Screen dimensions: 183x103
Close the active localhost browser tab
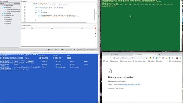pyautogui.click(x=156, y=54)
